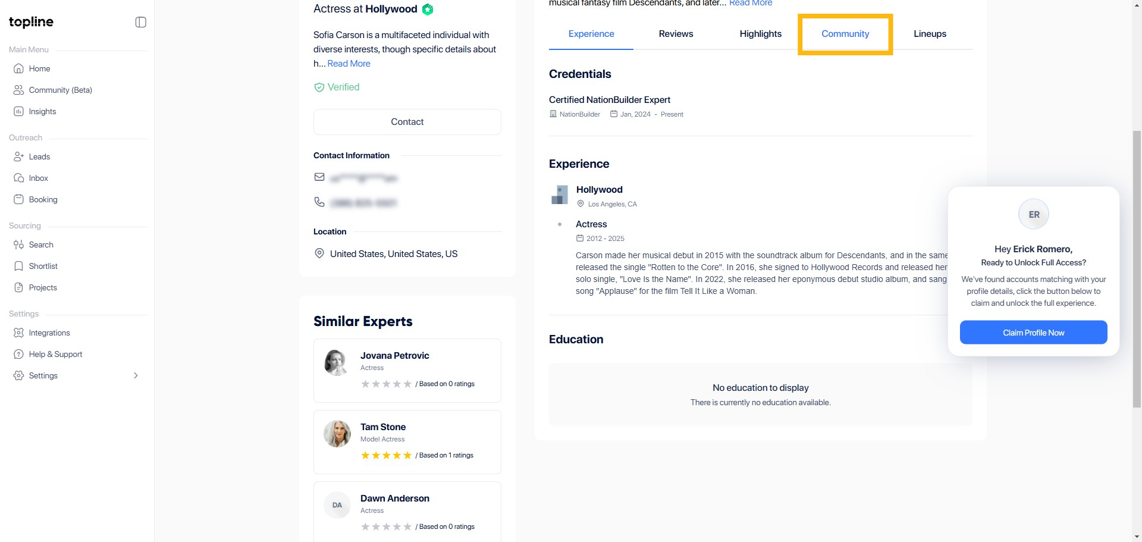
Task: Click the Home icon in sidebar
Action: [x=19, y=68]
